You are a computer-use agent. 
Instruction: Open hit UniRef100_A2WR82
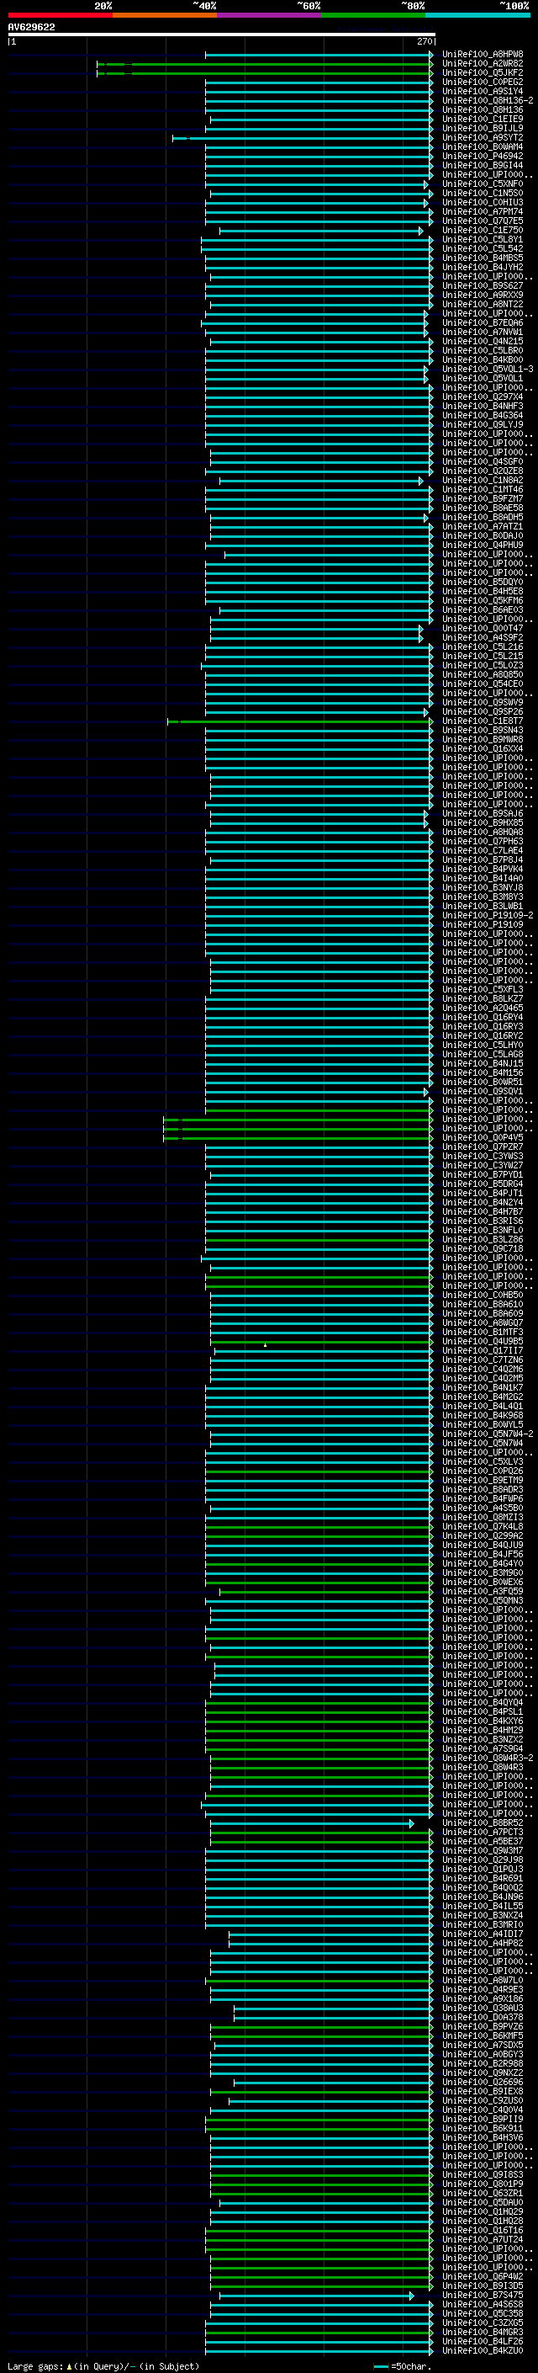coord(482,64)
